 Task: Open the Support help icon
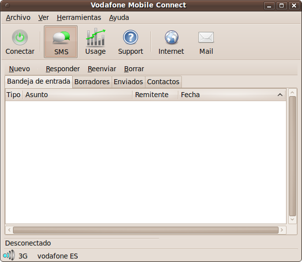(x=131, y=38)
